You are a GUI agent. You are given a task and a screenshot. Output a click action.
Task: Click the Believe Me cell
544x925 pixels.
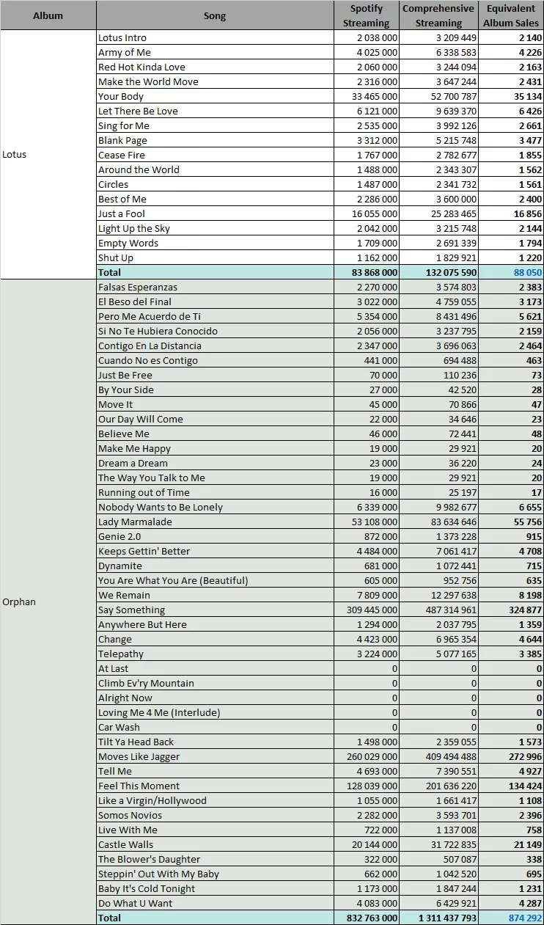click(215, 434)
